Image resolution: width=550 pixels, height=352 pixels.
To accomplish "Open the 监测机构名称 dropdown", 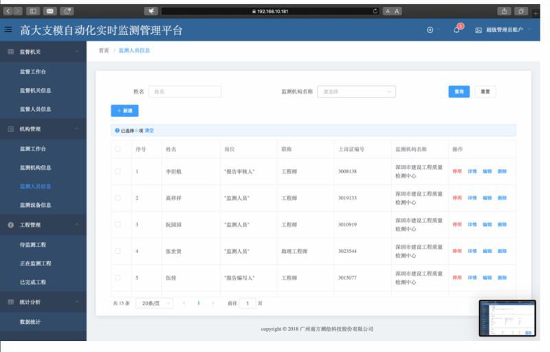I will (356, 91).
